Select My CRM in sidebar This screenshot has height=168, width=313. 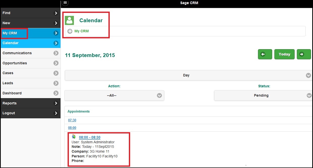31,33
